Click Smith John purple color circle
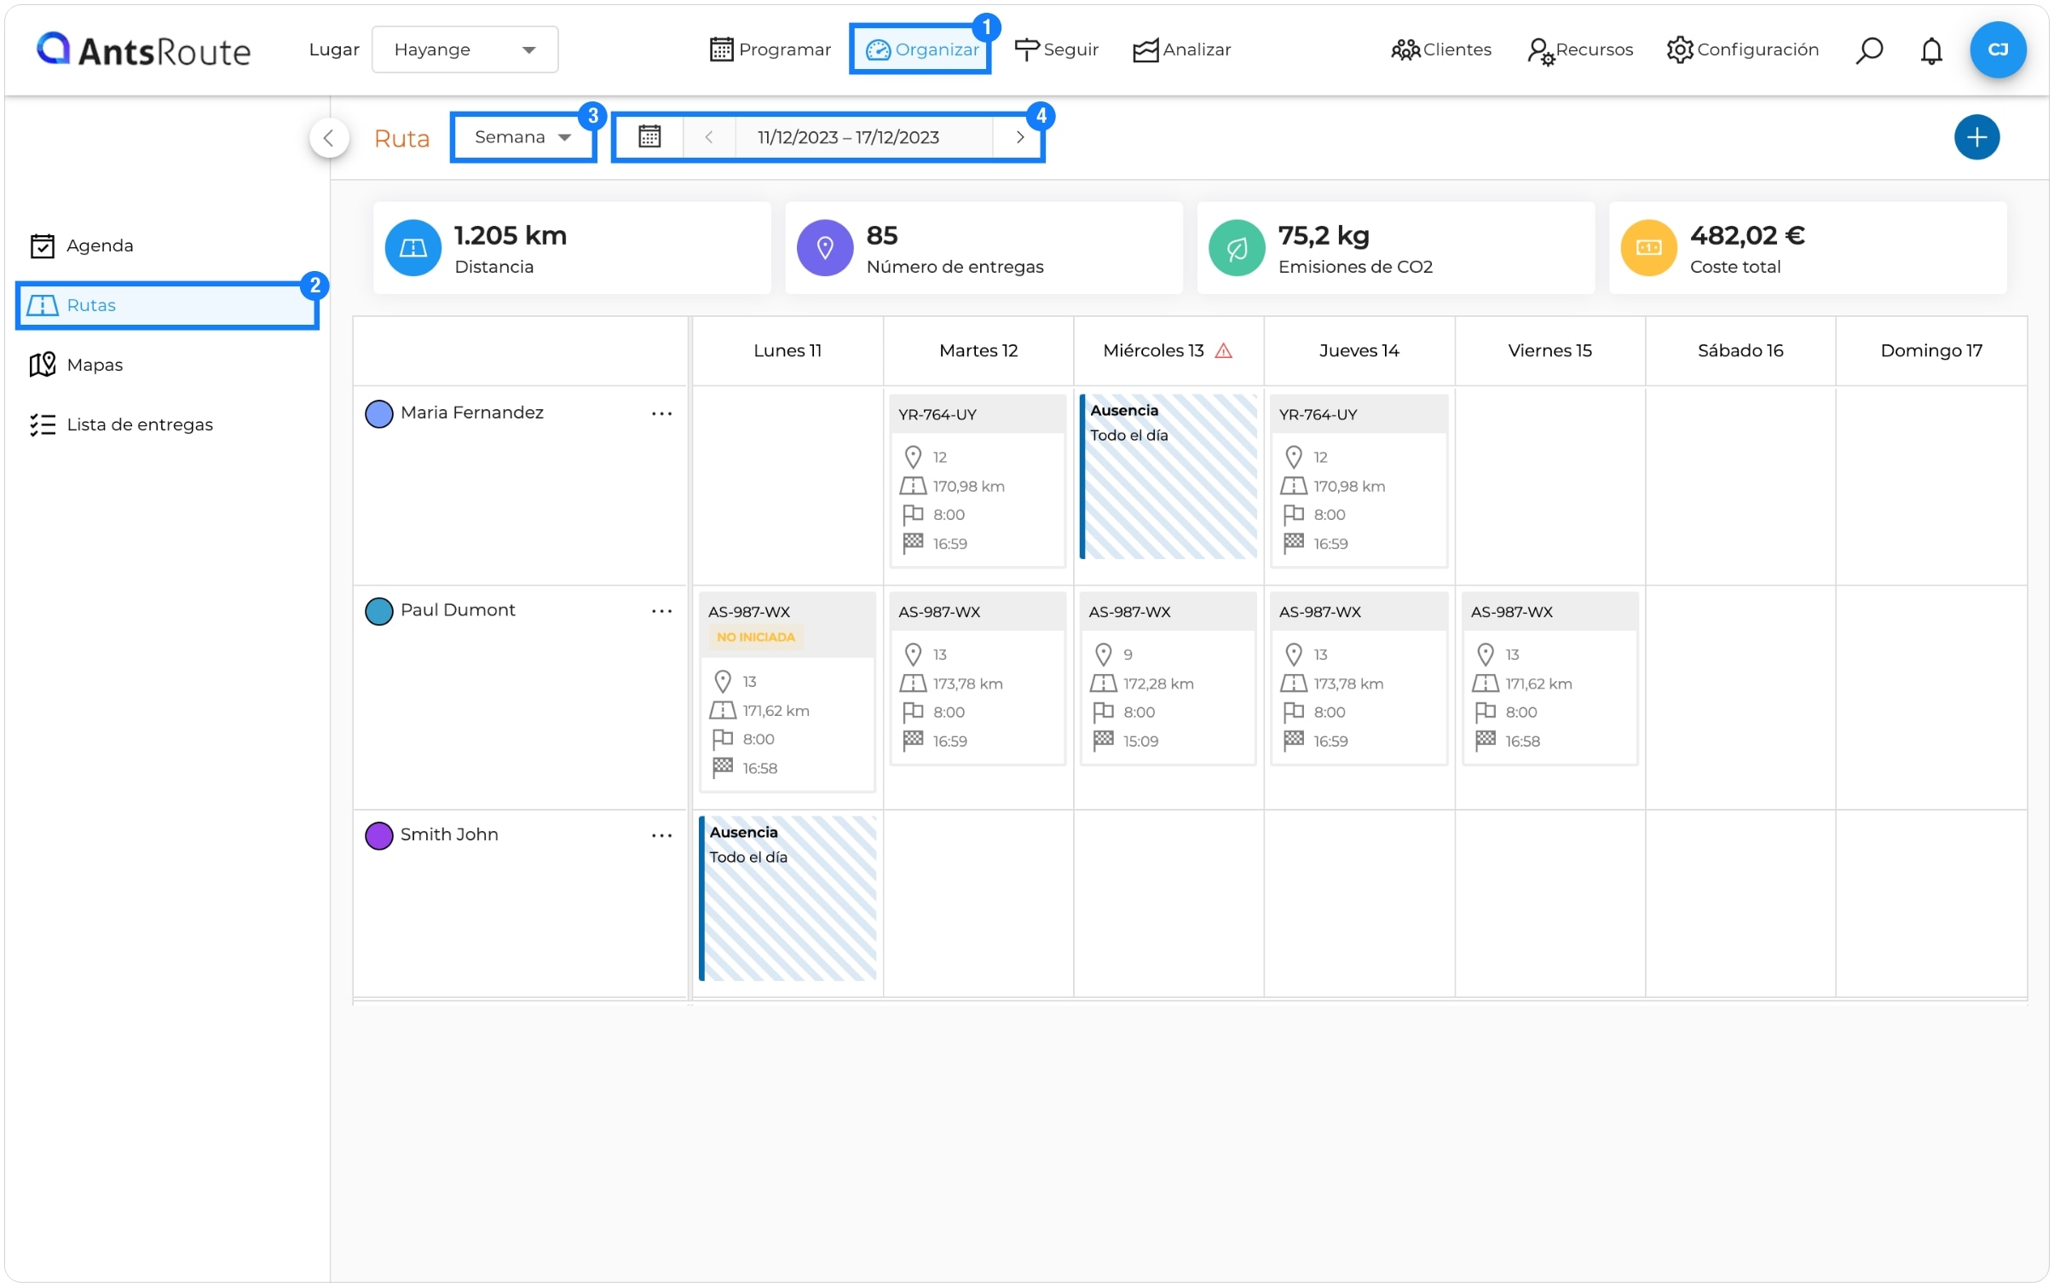 coord(378,835)
